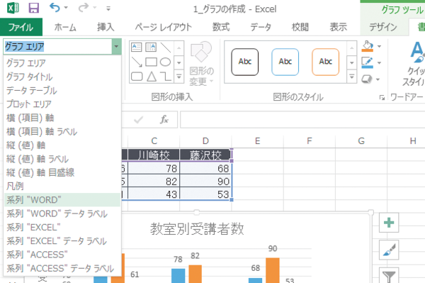Insert a vertical text box shape
Screen dimensions: 425x283
pyautogui.click(x=151, y=48)
